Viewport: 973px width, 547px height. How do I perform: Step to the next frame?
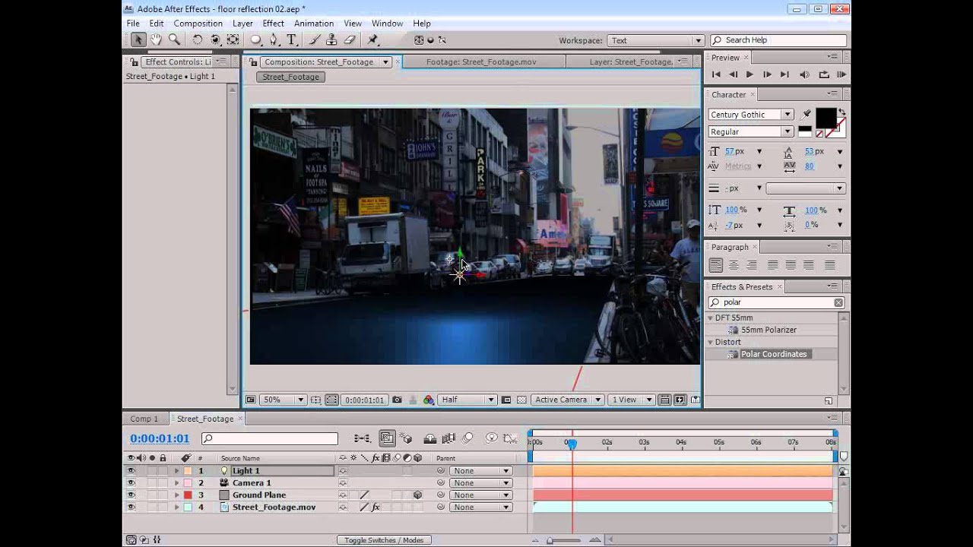coord(767,74)
